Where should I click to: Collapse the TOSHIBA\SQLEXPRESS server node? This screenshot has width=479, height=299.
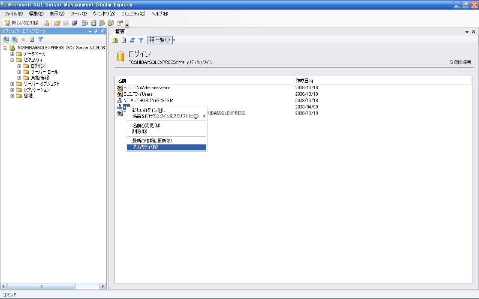[5, 48]
